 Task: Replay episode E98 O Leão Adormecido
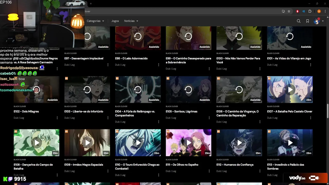138,36
